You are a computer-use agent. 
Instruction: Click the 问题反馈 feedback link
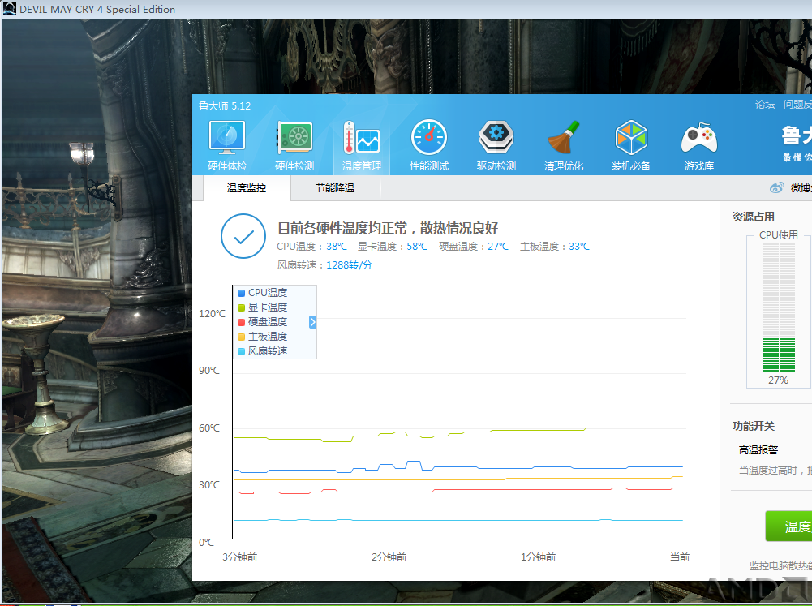797,105
